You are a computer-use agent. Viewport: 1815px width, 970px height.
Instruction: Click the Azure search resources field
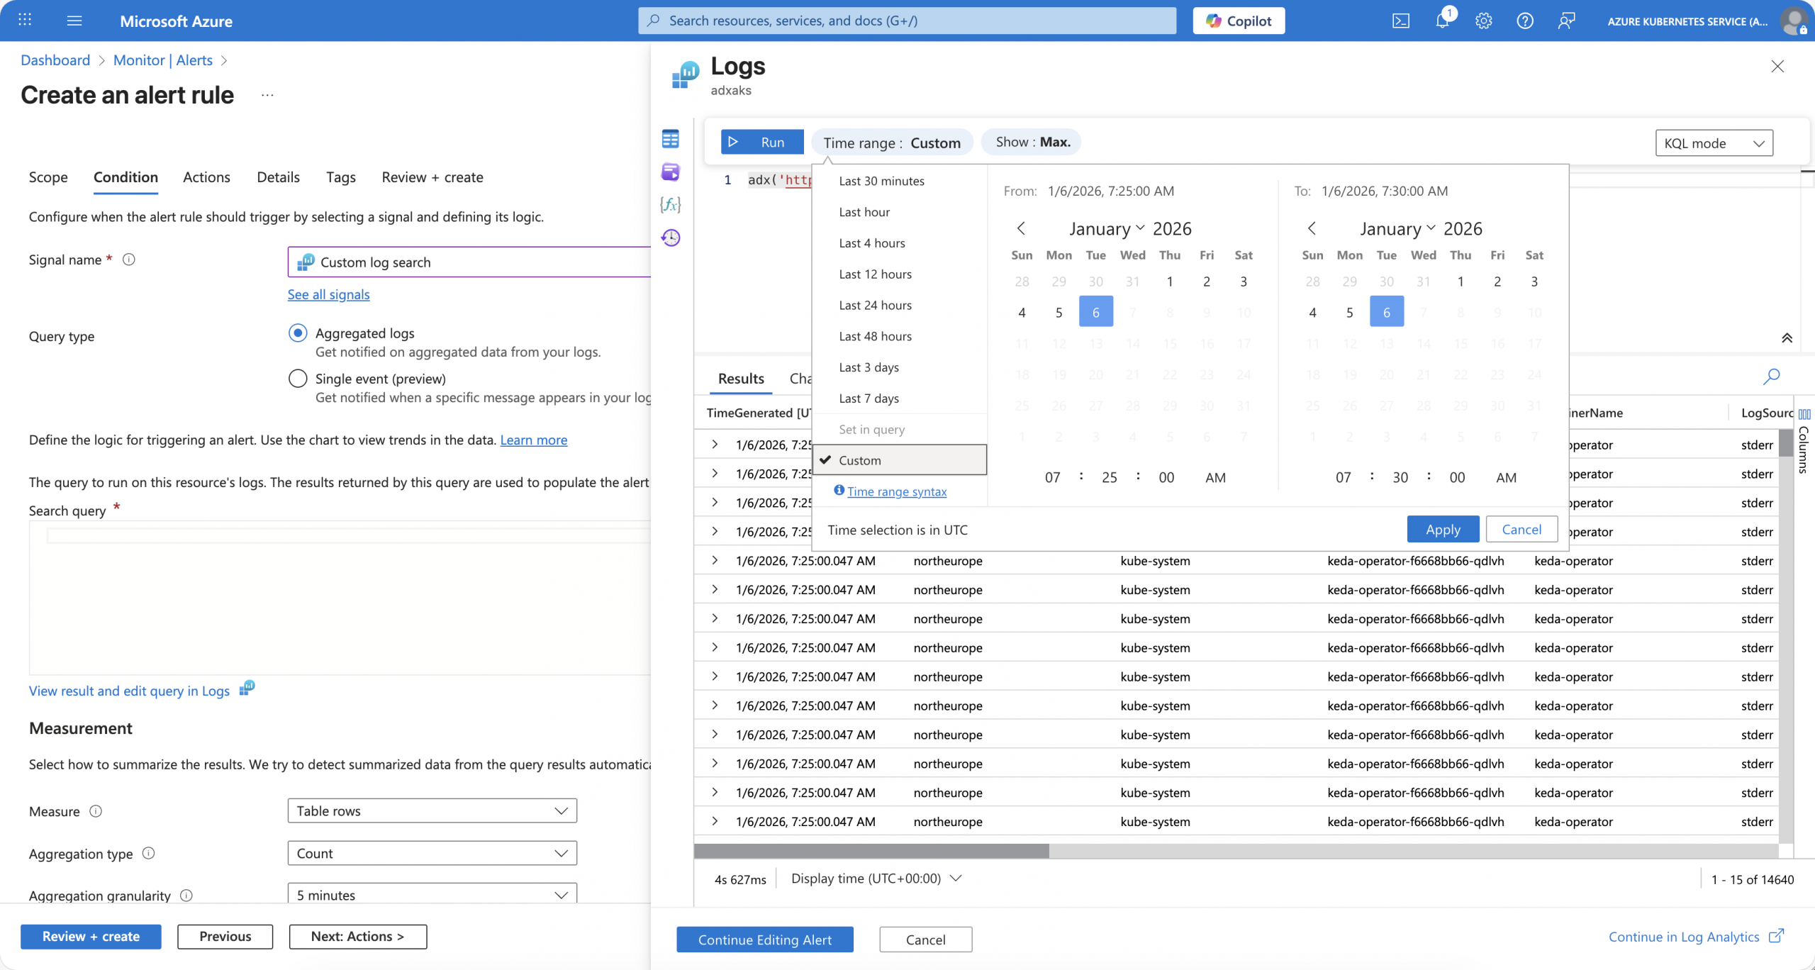coord(907,21)
